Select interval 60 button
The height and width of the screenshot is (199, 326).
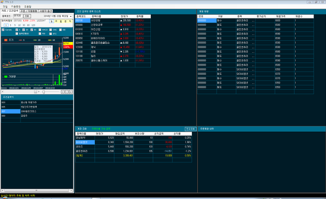pos(29,25)
